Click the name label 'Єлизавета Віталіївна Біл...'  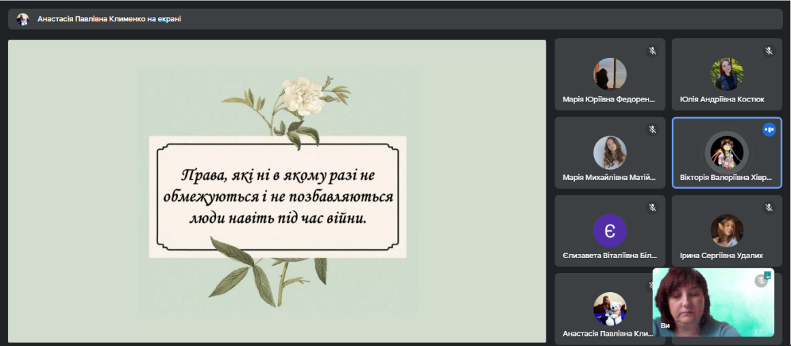tap(610, 255)
